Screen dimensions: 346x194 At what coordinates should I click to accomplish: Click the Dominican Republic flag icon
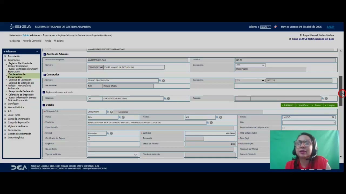coord(275,27)
